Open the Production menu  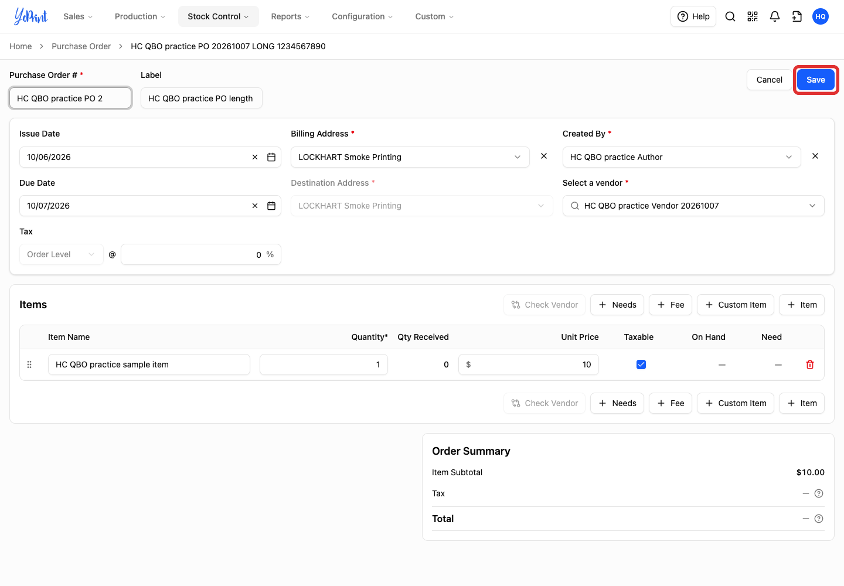(140, 16)
